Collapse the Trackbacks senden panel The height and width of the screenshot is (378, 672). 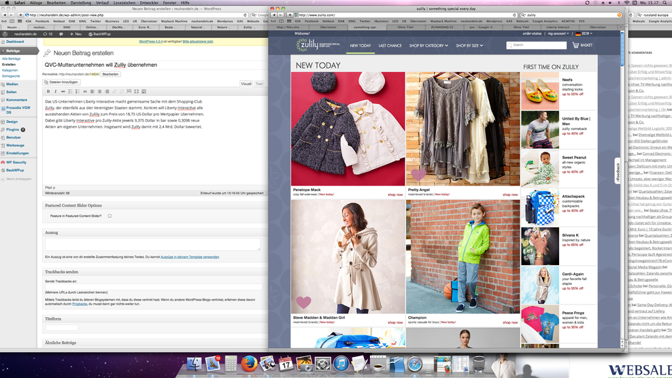point(154,272)
